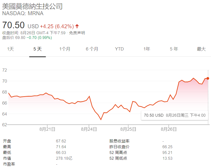Click the 股息收益率 label
Image resolution: width=211 pixels, height=167 pixels.
(119, 141)
